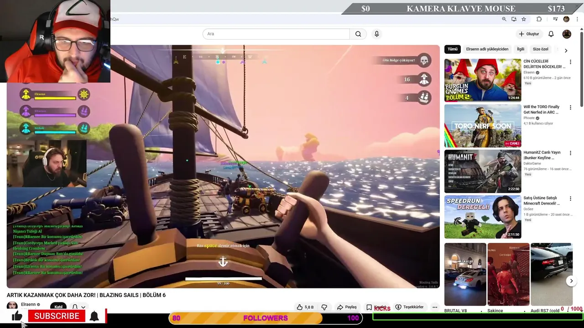This screenshot has height=328, width=584.
Task: Click the Blazing Sails video player
Action: [x=223, y=166]
